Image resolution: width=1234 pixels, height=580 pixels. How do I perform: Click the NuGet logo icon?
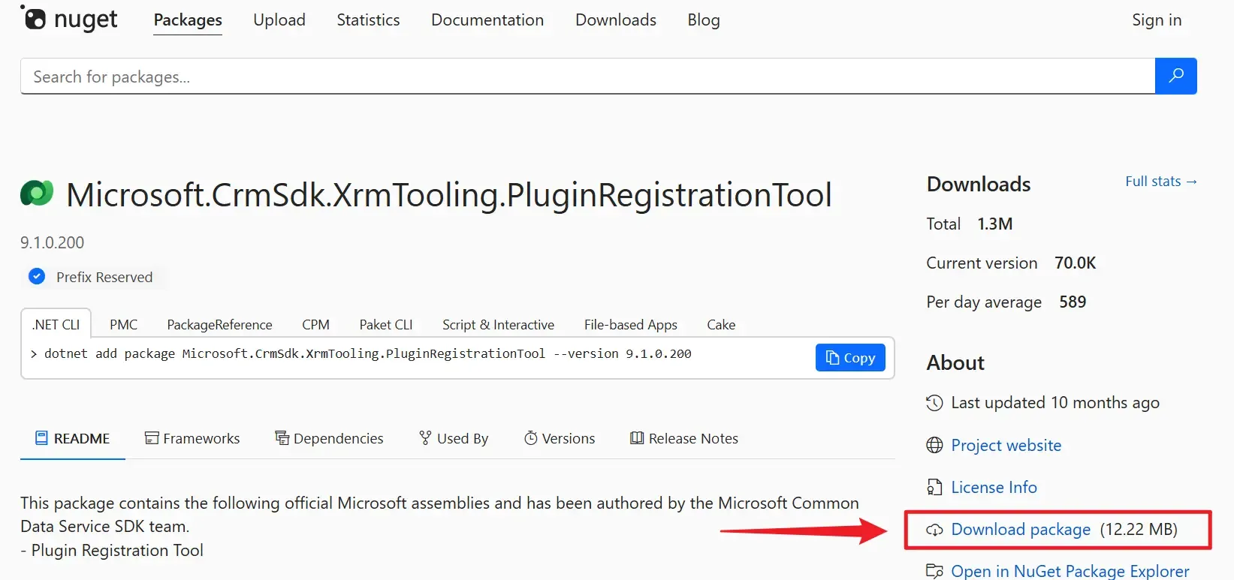click(x=34, y=18)
